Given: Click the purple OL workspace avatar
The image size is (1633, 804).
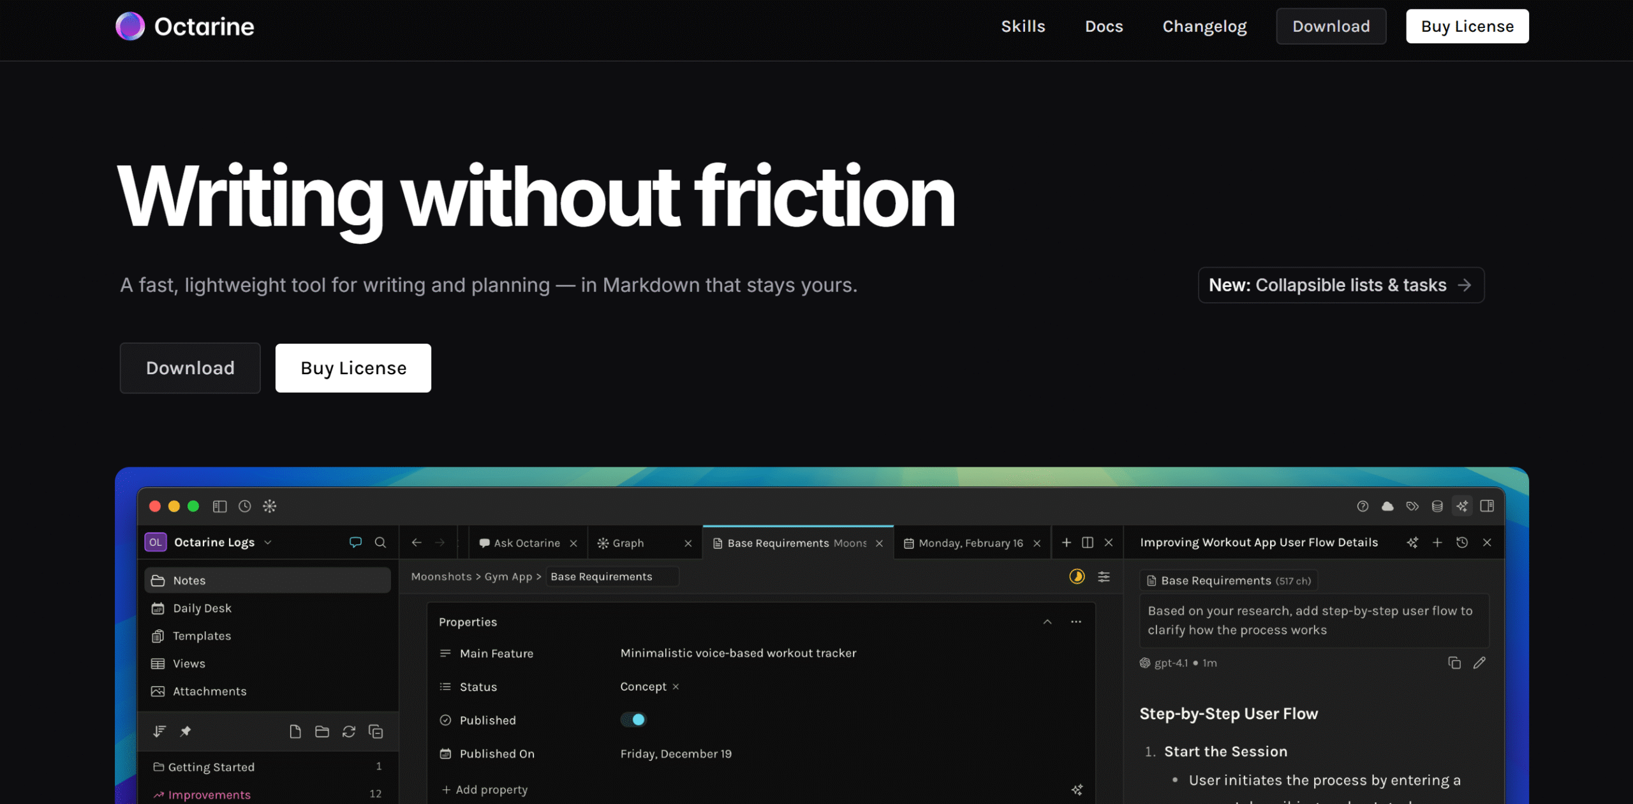Looking at the screenshot, I should click(156, 543).
